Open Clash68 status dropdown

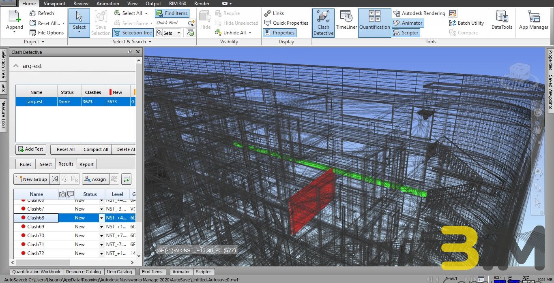pos(101,218)
